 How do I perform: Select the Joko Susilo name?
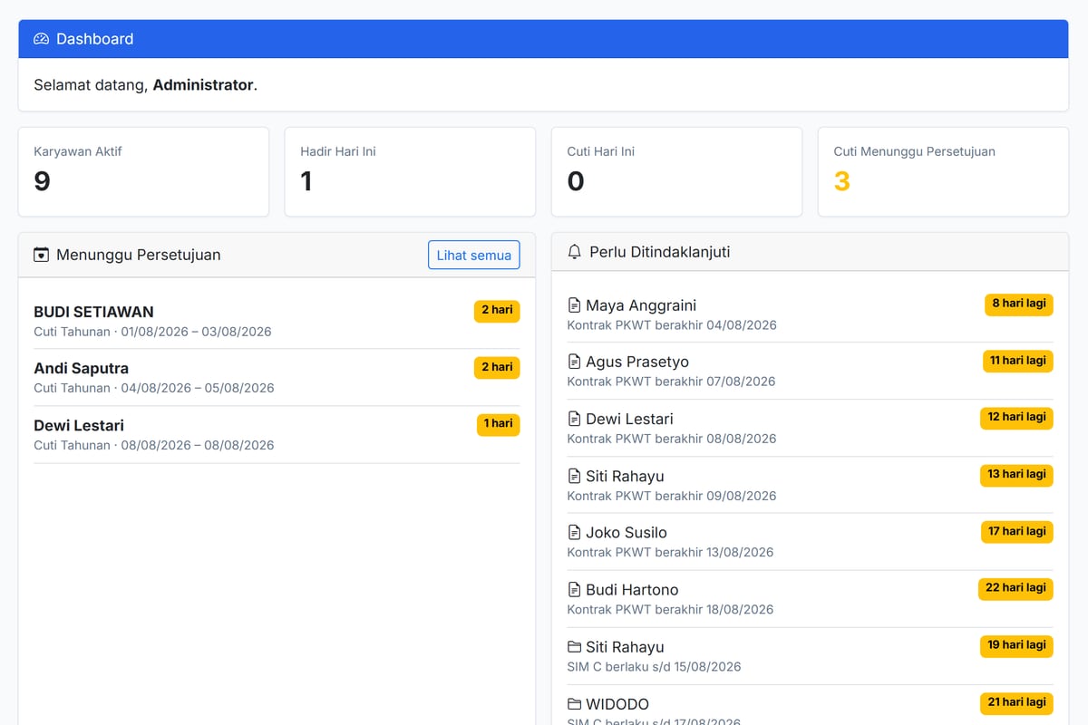coord(627,533)
